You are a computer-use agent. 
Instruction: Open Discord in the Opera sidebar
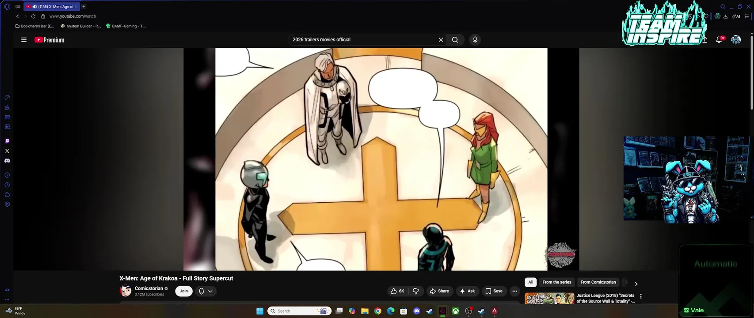click(x=7, y=161)
